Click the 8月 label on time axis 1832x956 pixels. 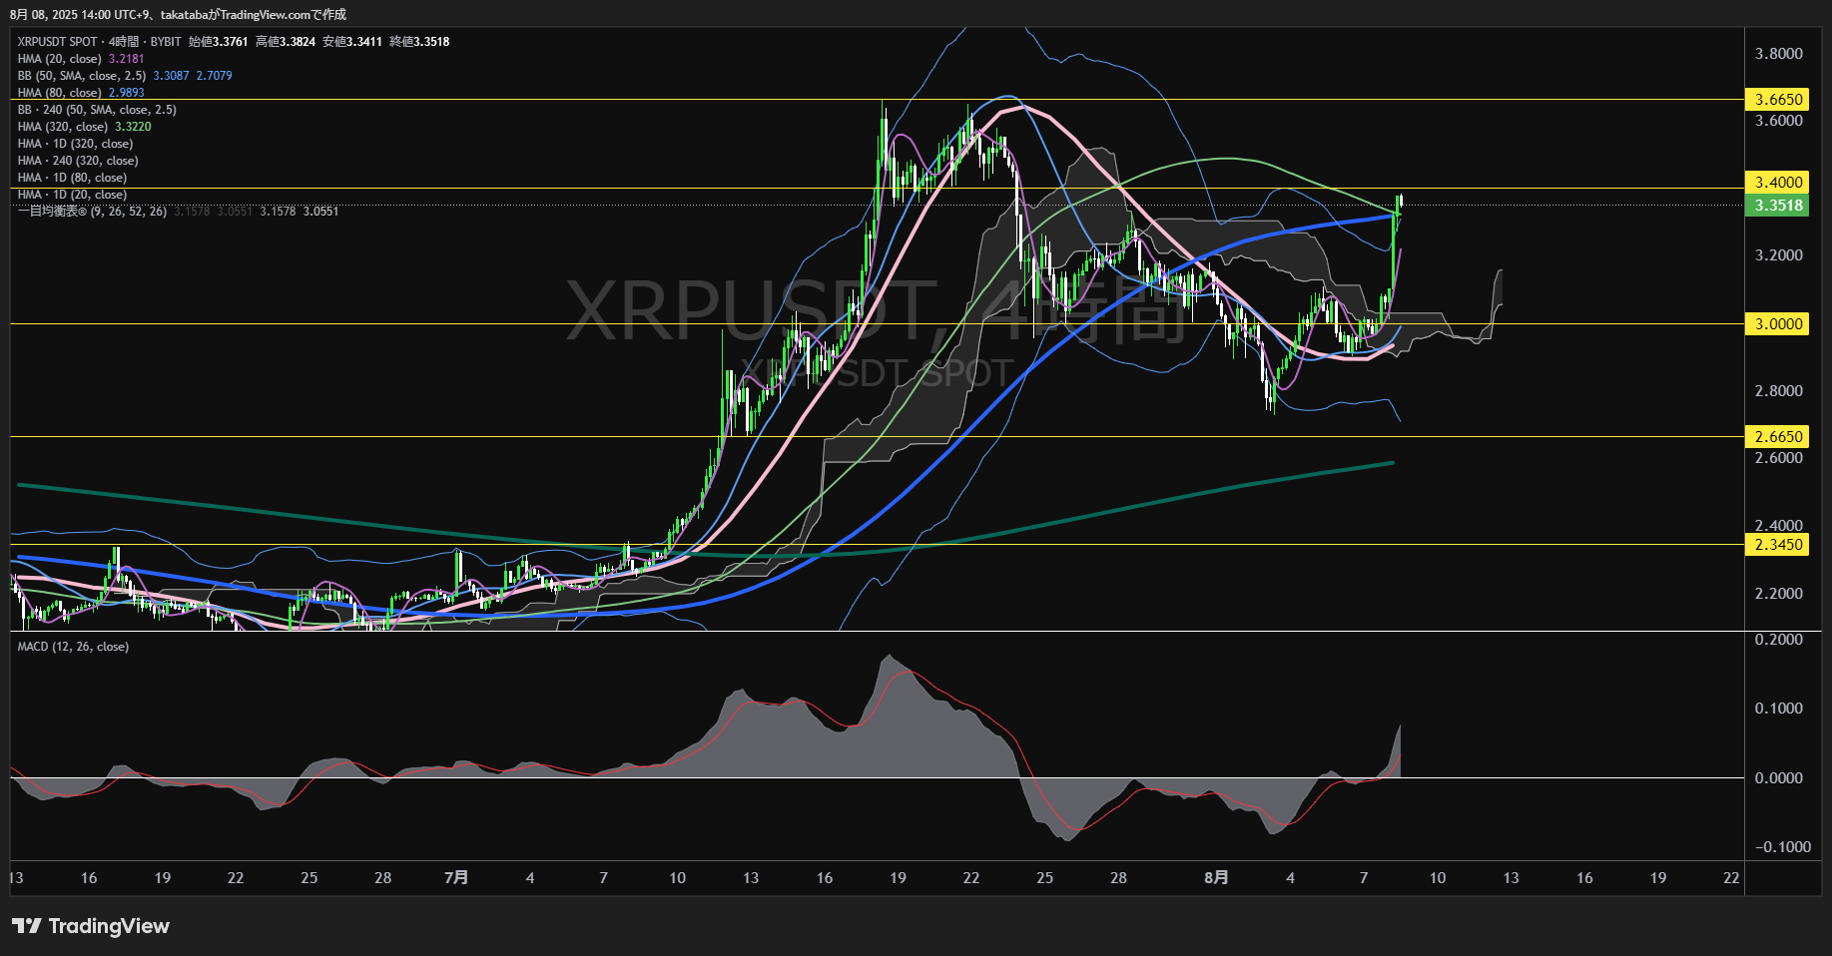click(1216, 878)
